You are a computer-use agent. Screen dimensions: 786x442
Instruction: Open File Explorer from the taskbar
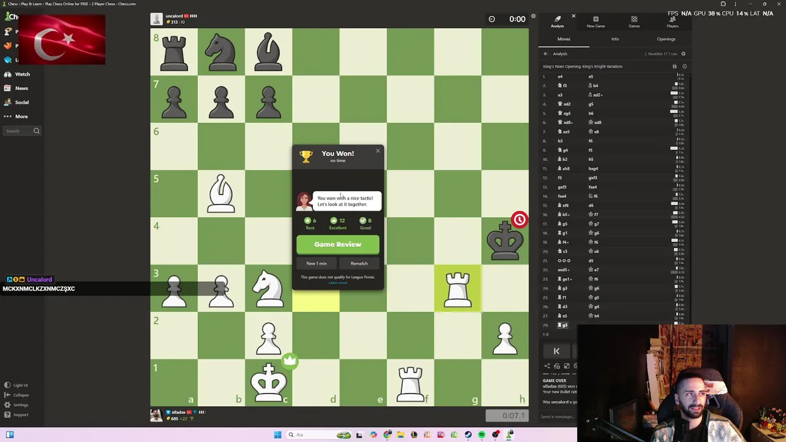(x=400, y=435)
